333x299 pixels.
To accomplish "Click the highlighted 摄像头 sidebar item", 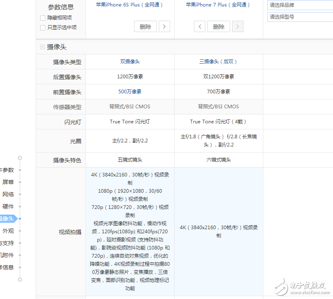I will (6, 218).
